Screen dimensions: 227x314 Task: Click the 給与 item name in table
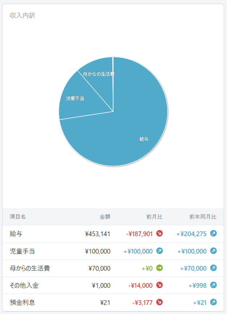tap(16, 234)
